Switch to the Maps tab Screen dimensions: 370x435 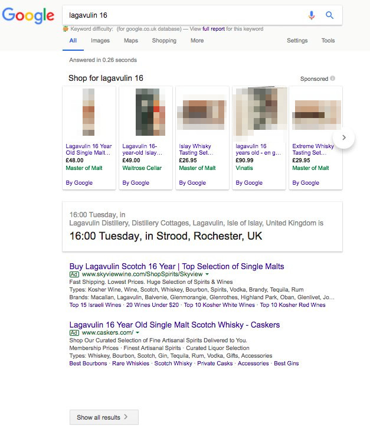point(131,41)
